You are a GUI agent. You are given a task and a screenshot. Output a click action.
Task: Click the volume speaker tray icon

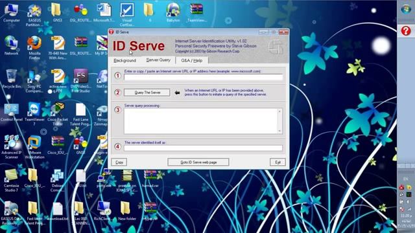(x=409, y=202)
